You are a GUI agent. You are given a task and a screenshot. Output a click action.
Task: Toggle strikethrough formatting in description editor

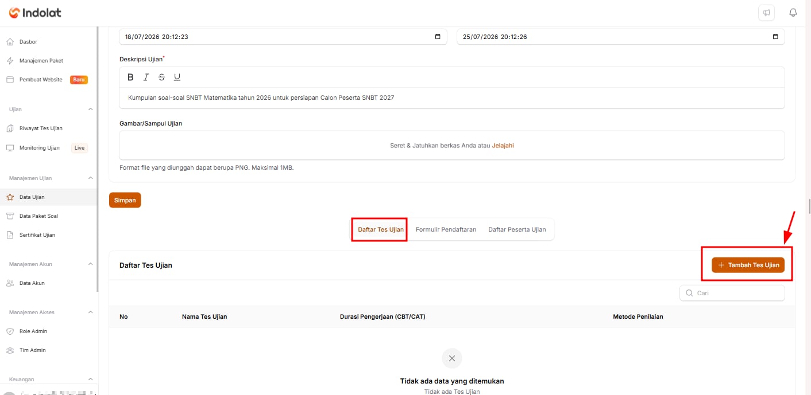coord(161,77)
